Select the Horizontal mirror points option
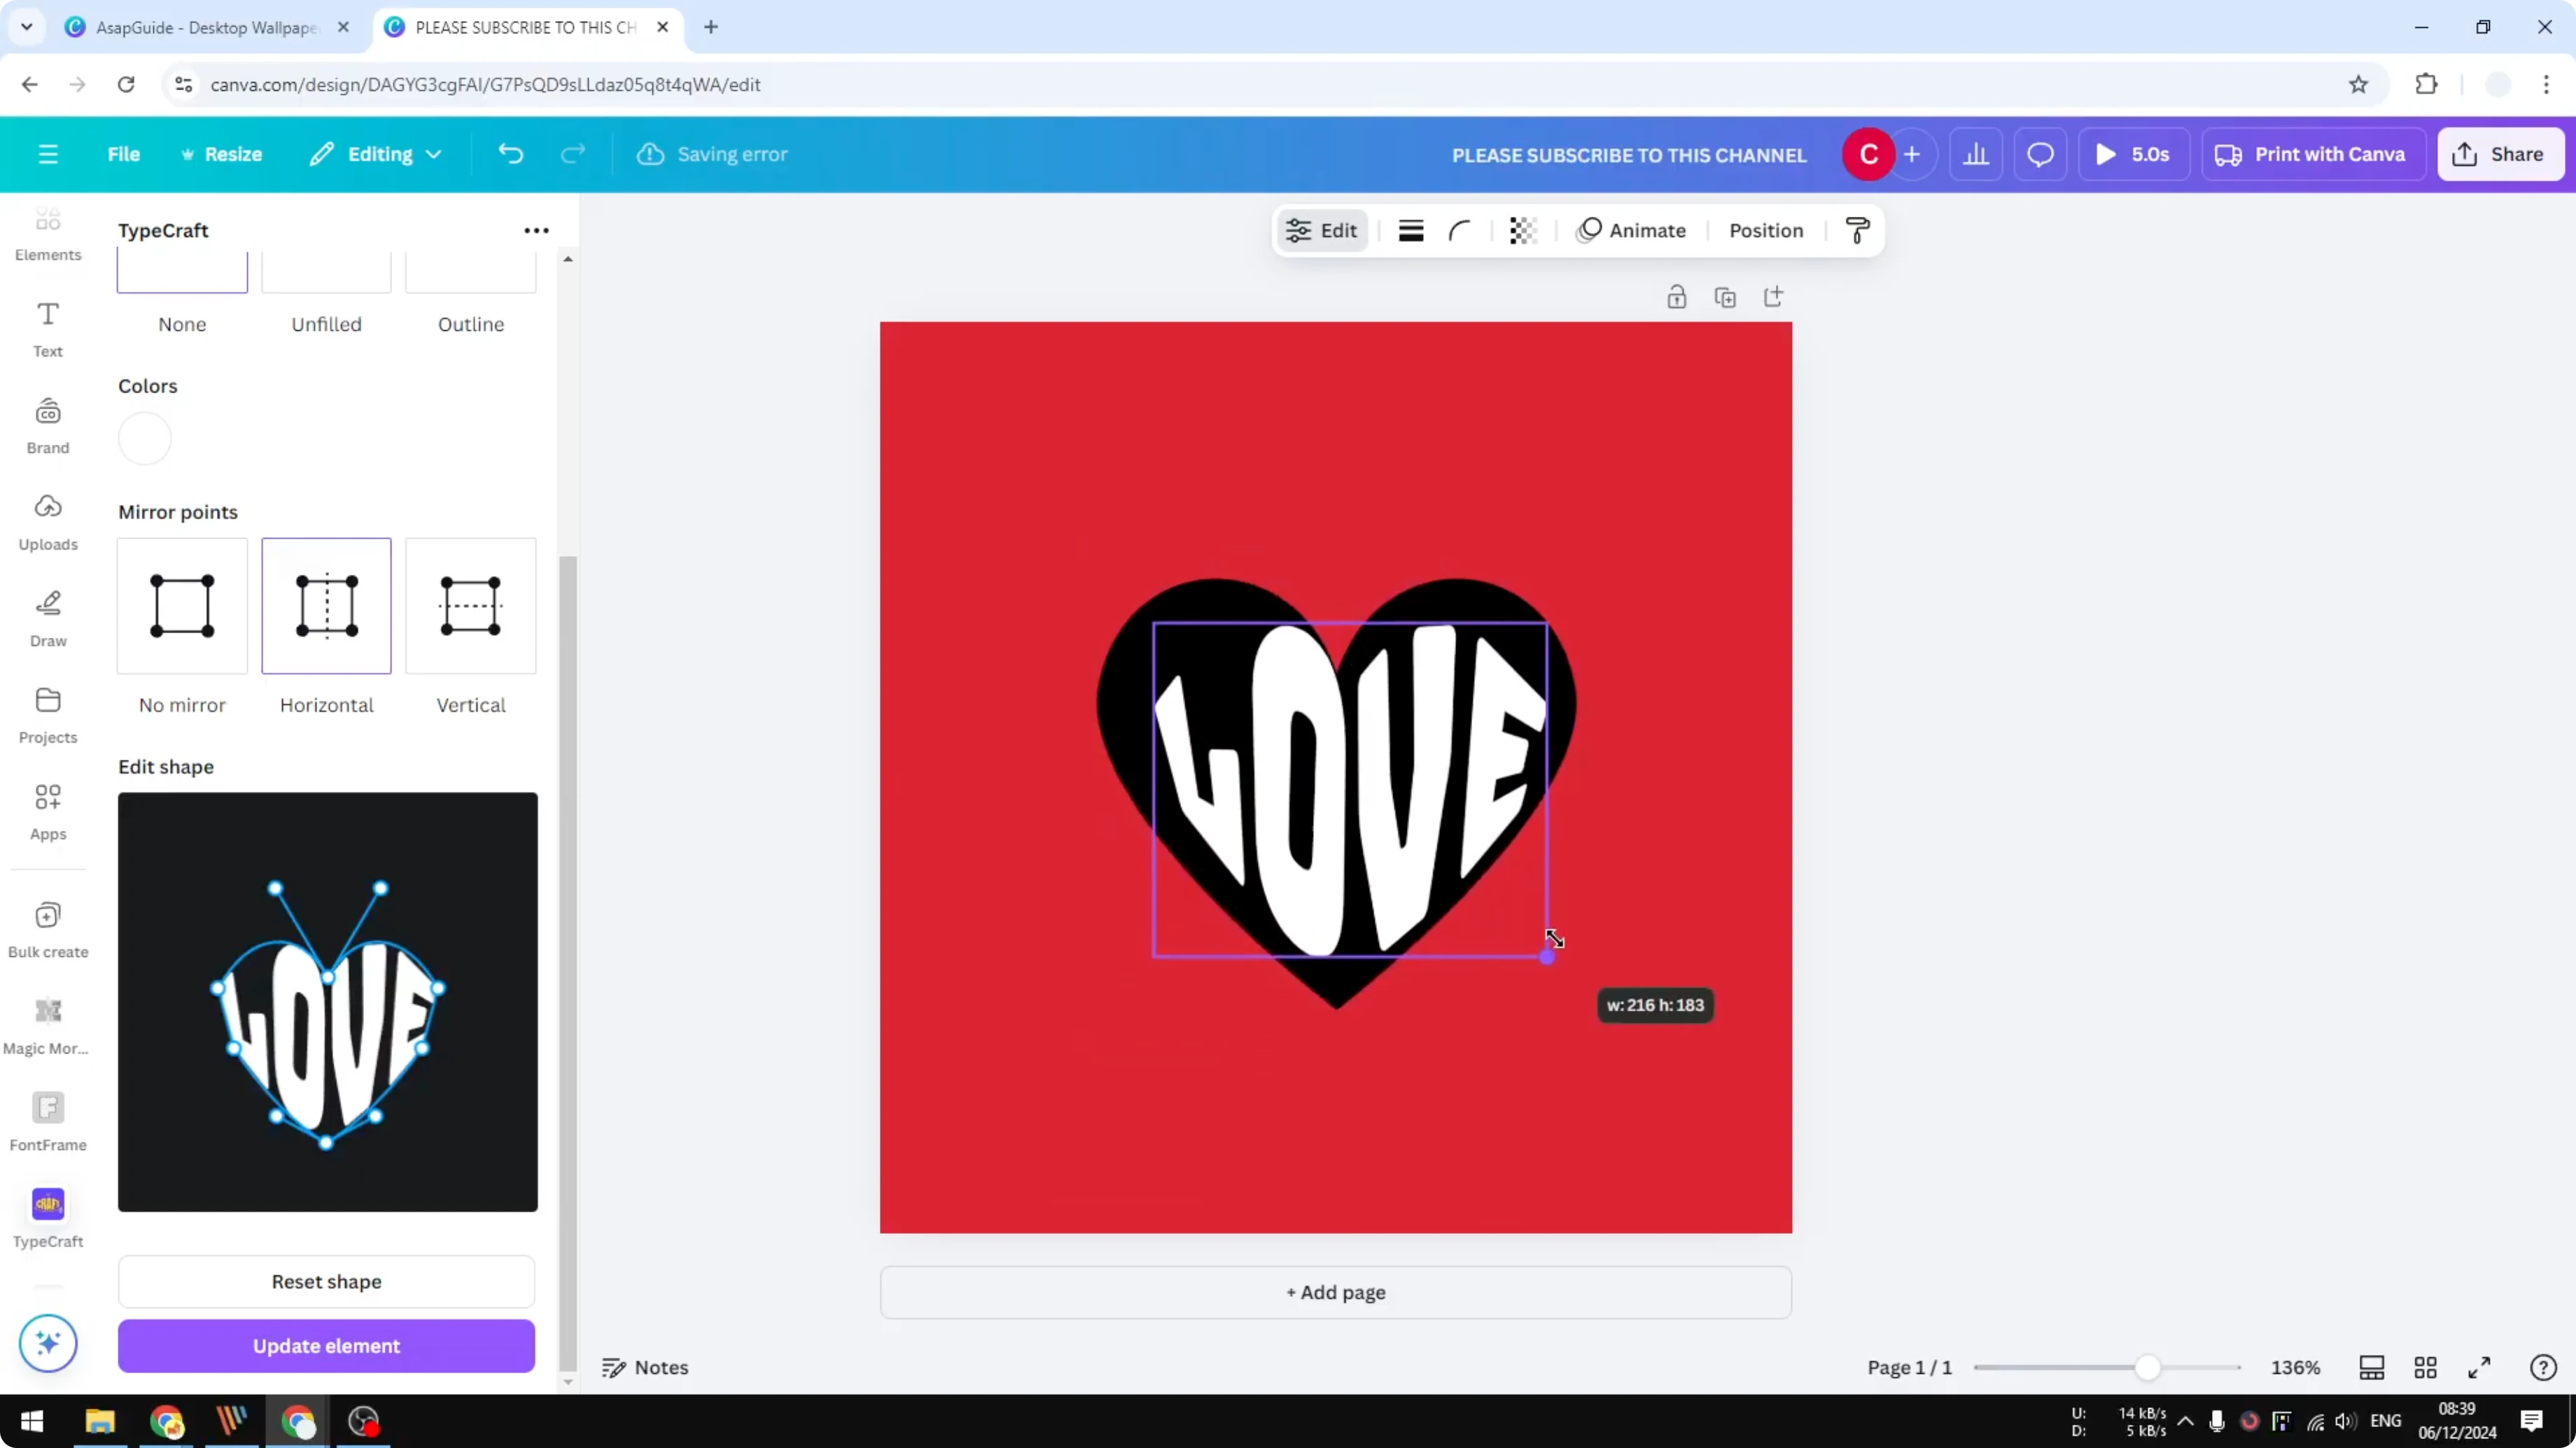Image resolution: width=2576 pixels, height=1448 pixels. (326, 606)
